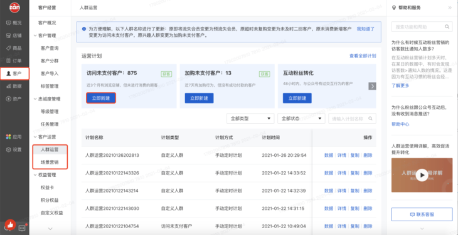Open 数据 statistics sidebar icon
458x235 pixels.
click(x=9, y=86)
